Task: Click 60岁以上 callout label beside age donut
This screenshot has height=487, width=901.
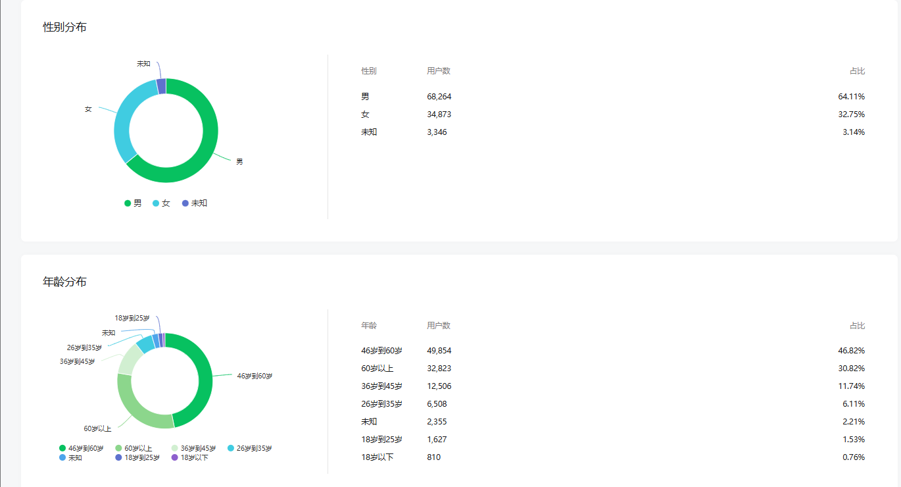Action: pyautogui.click(x=97, y=429)
